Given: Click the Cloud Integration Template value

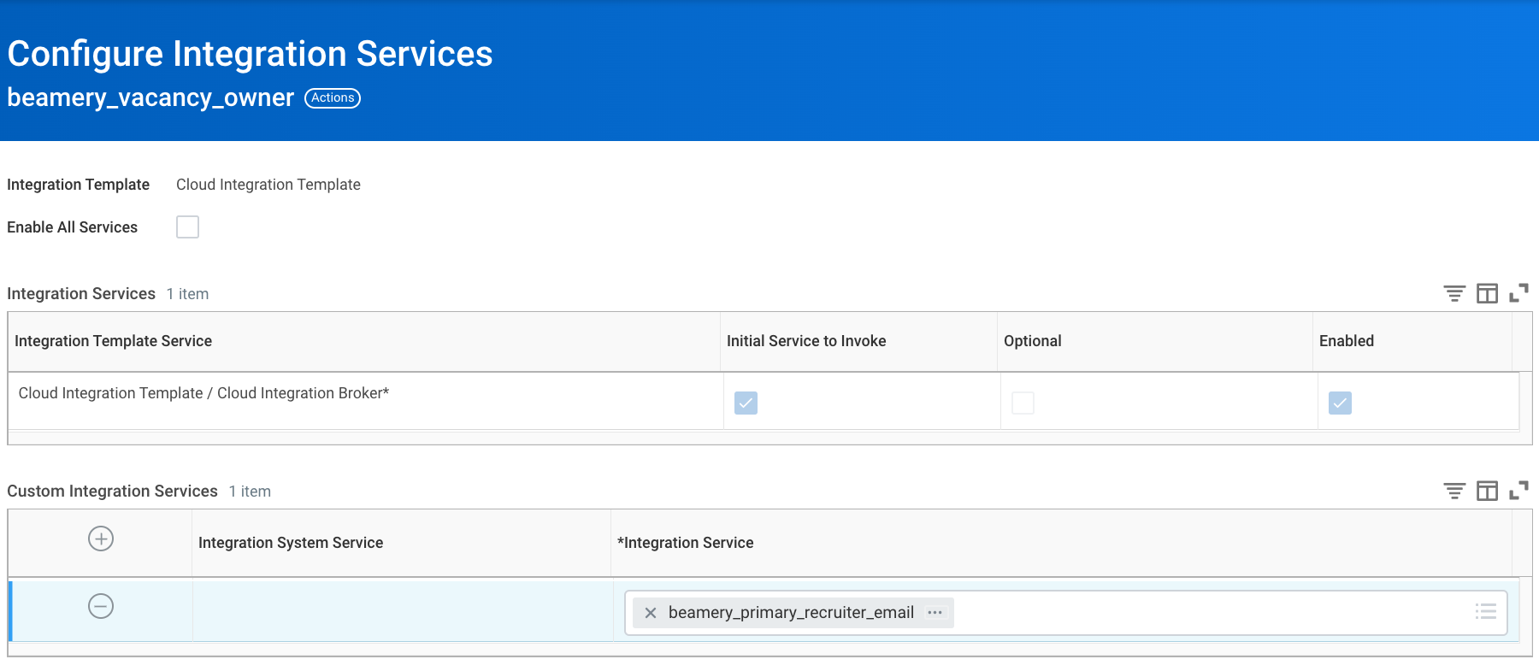Looking at the screenshot, I should pyautogui.click(x=268, y=185).
